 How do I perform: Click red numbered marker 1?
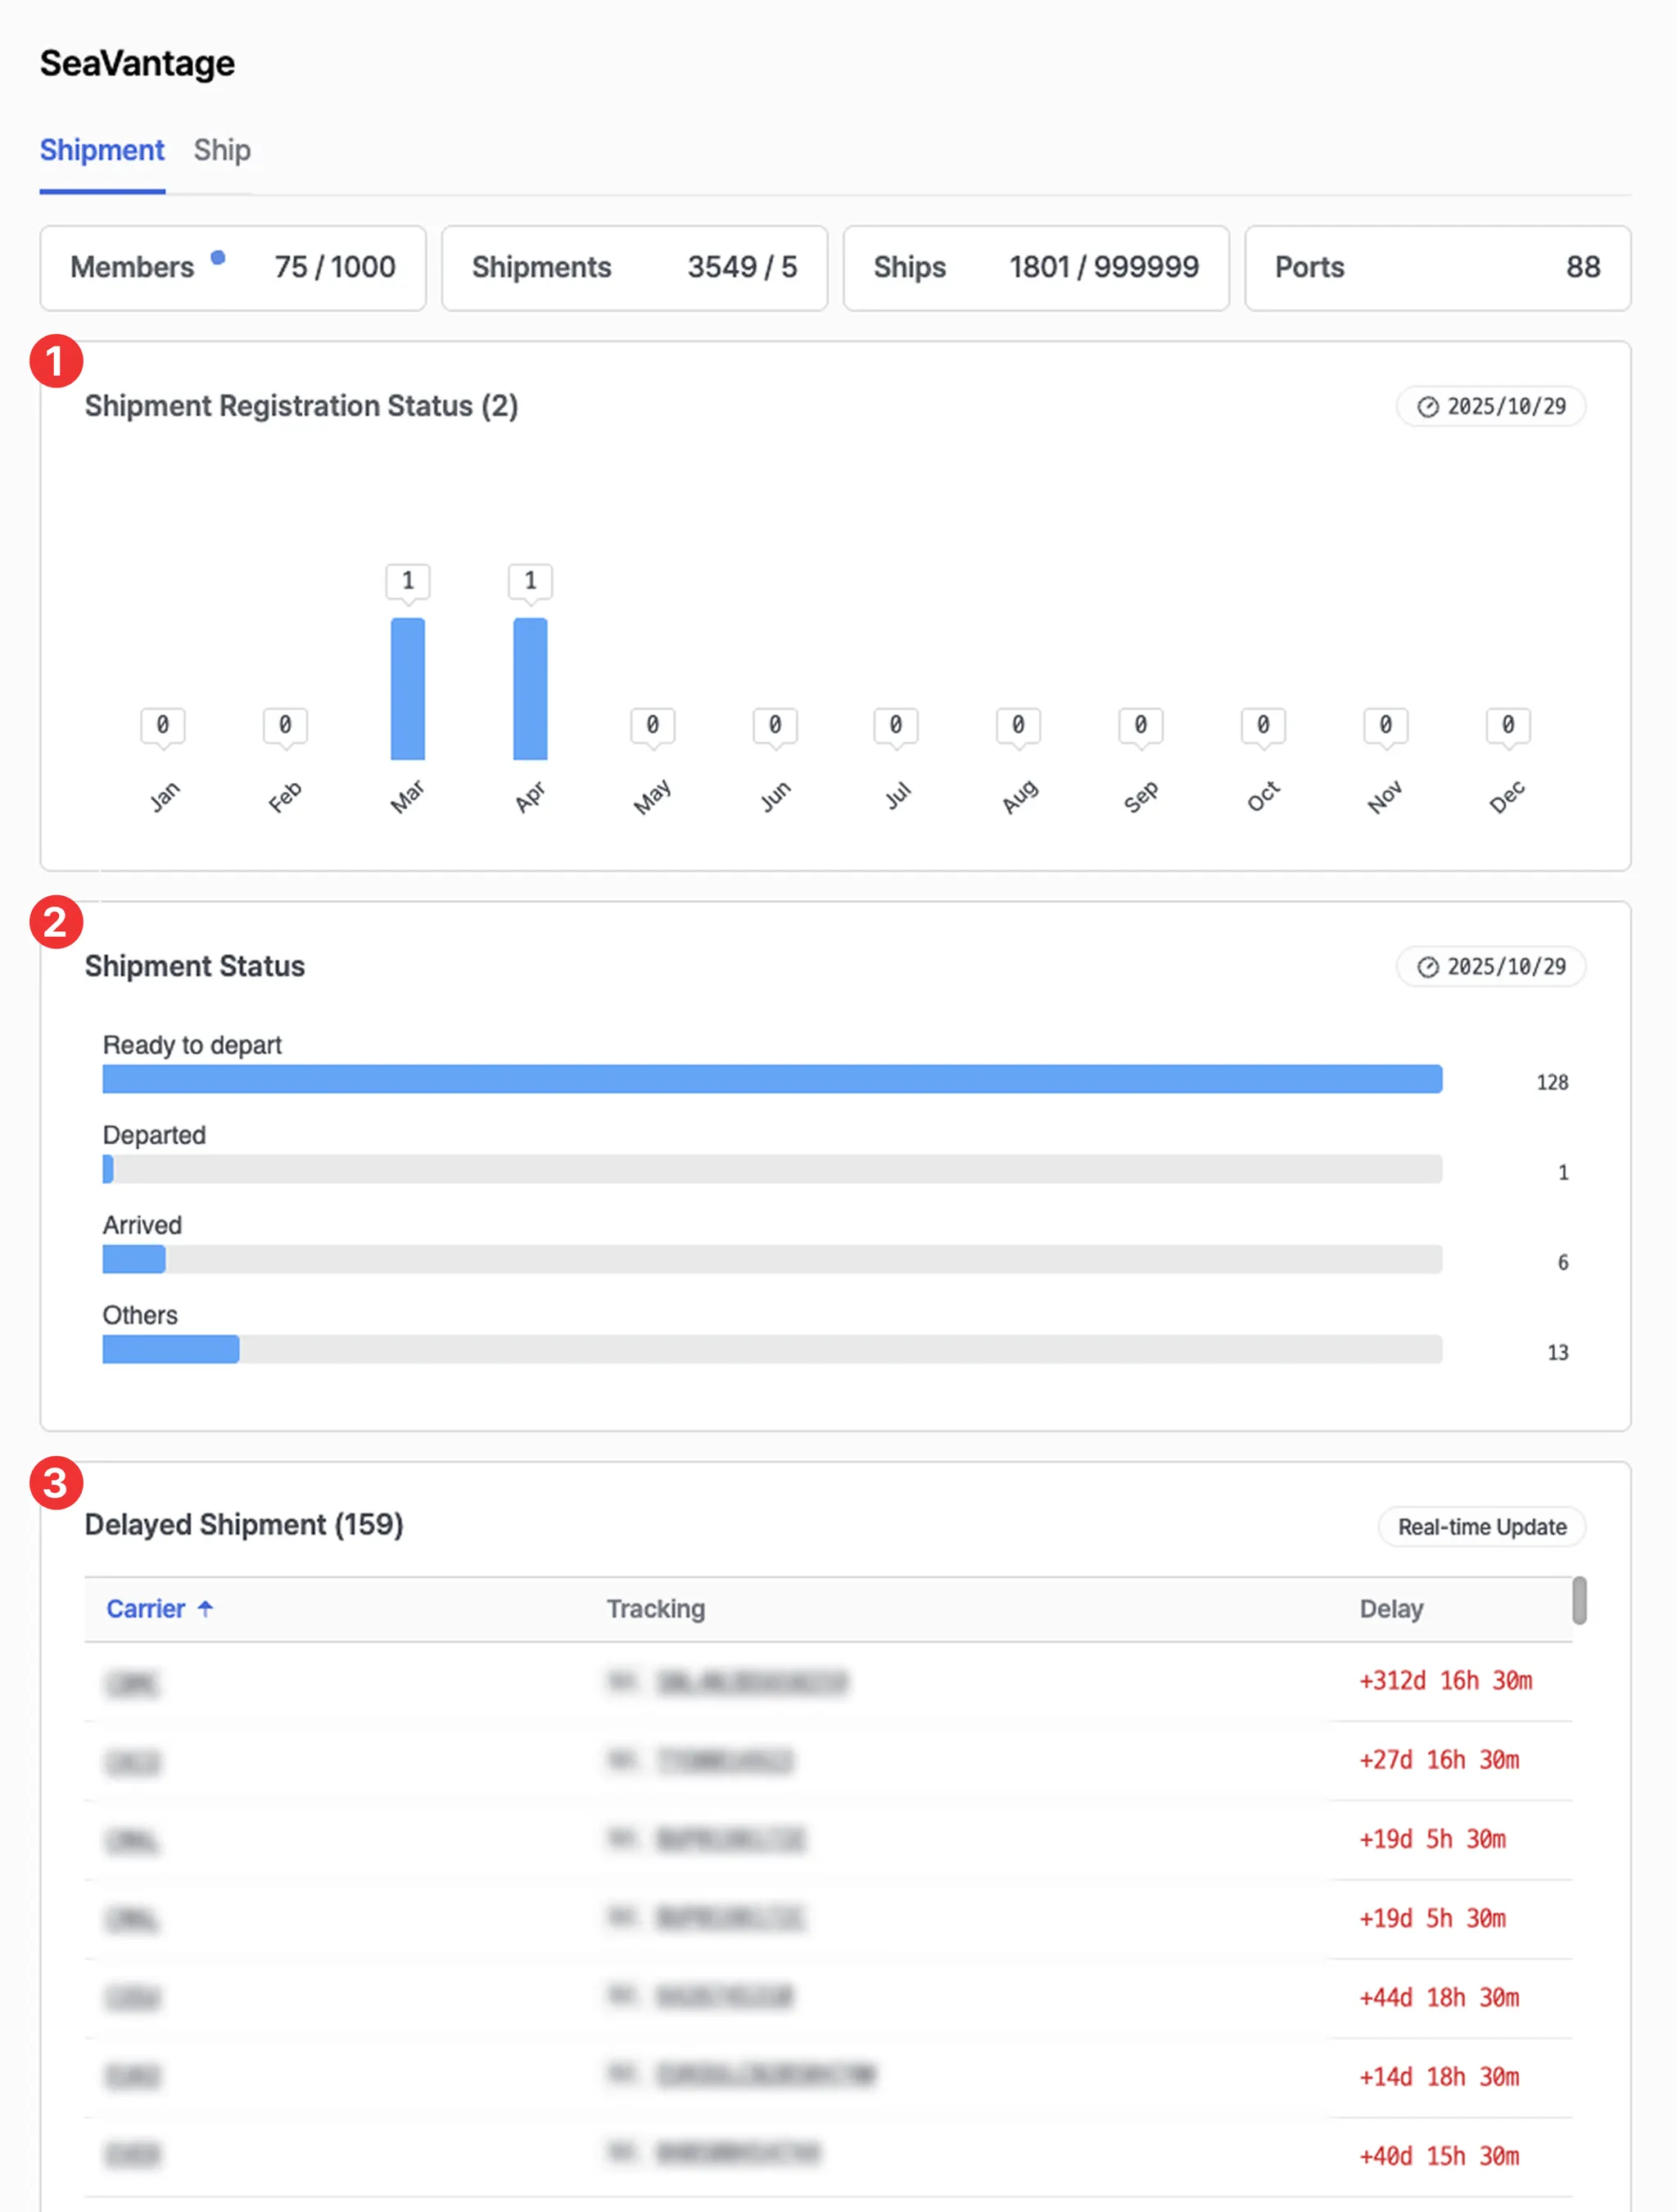pos(55,360)
